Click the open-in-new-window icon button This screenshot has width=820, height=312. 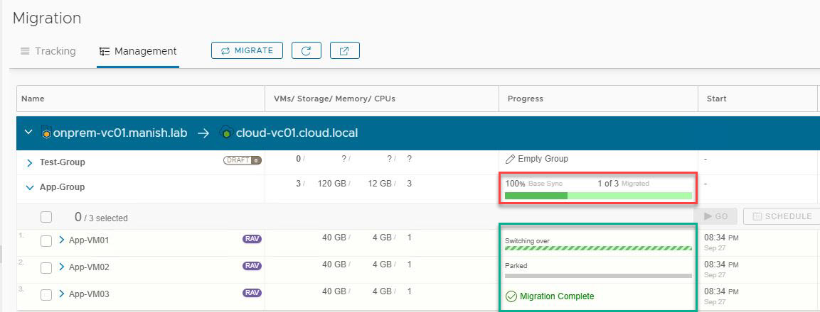345,50
